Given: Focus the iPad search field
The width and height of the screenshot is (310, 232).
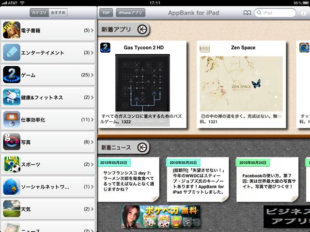Looking at the screenshot, I should point(275,13).
